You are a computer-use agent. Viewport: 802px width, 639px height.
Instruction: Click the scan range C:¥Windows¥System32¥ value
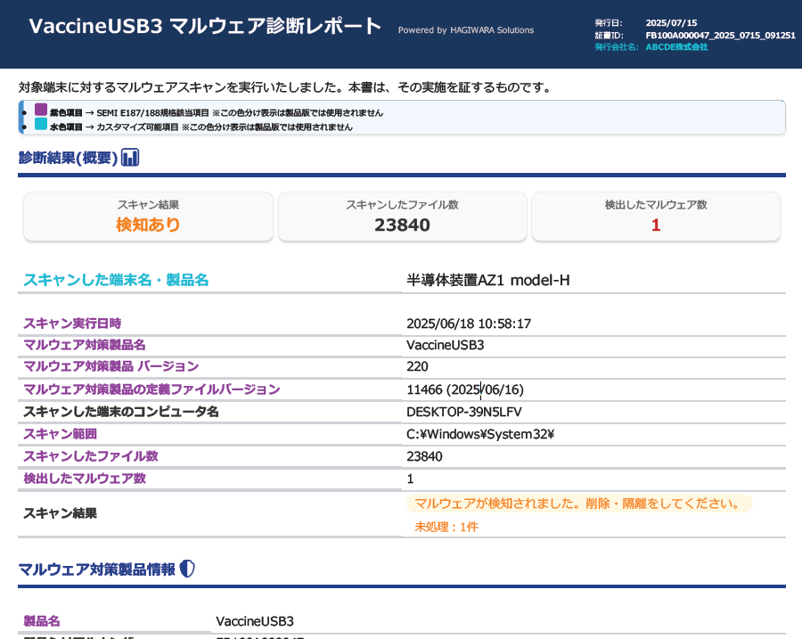point(480,434)
